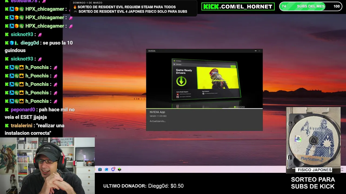This screenshot has height=194, width=346.
Task: Click the 'SUBS DEL MES' progress bar
Action: click(311, 6)
